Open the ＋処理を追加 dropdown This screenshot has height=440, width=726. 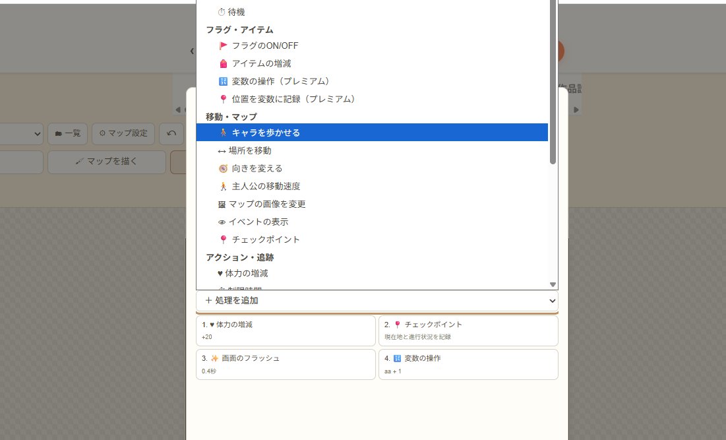pyautogui.click(x=377, y=301)
